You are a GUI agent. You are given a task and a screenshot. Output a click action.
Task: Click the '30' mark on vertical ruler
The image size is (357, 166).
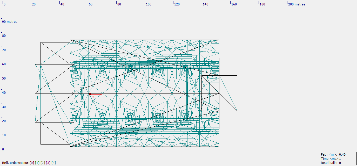[x=4, y=107]
